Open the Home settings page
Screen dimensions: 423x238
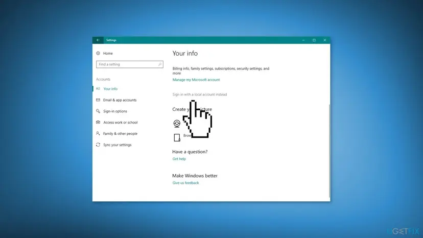click(108, 54)
